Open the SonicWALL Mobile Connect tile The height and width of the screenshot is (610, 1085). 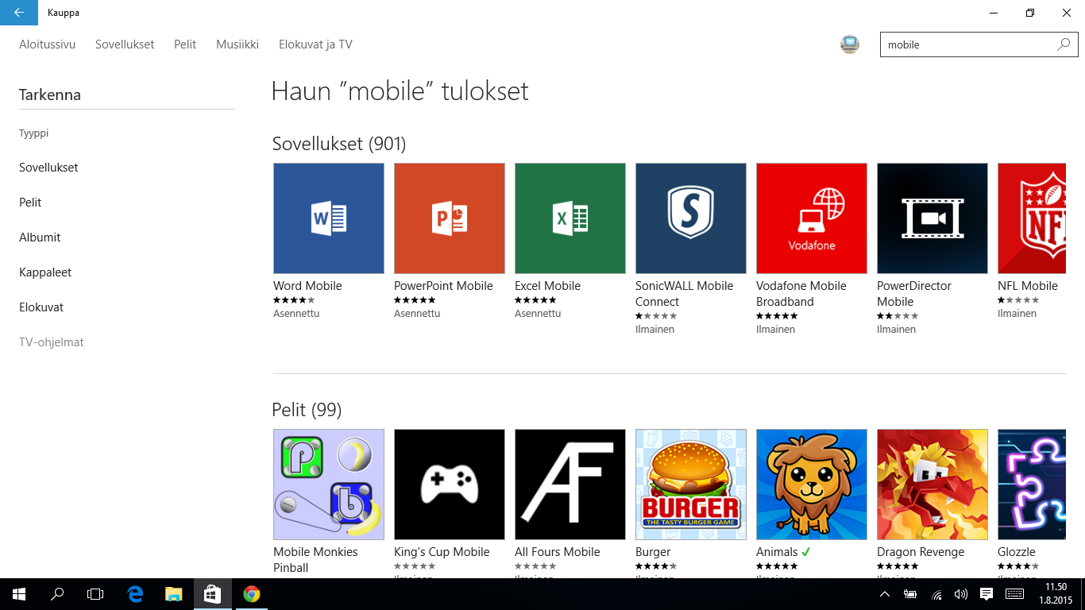(691, 218)
